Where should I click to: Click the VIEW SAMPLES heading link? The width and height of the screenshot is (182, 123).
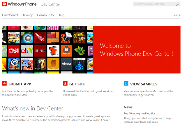click(144, 84)
